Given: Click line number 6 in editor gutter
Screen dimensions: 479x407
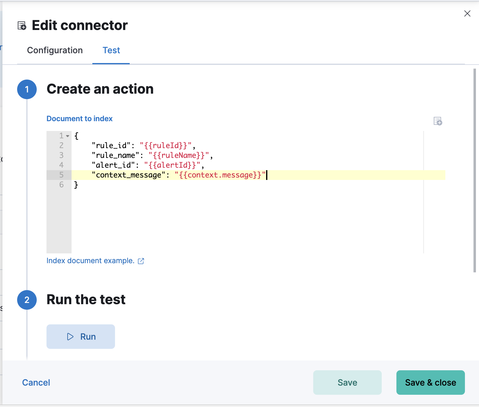Looking at the screenshot, I should [x=61, y=185].
